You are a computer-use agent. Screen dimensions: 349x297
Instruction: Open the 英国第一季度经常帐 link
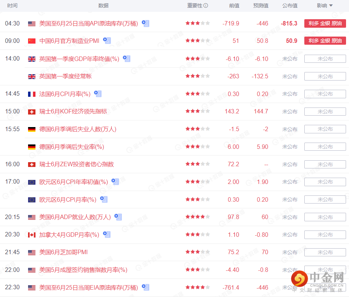[x=65, y=76]
